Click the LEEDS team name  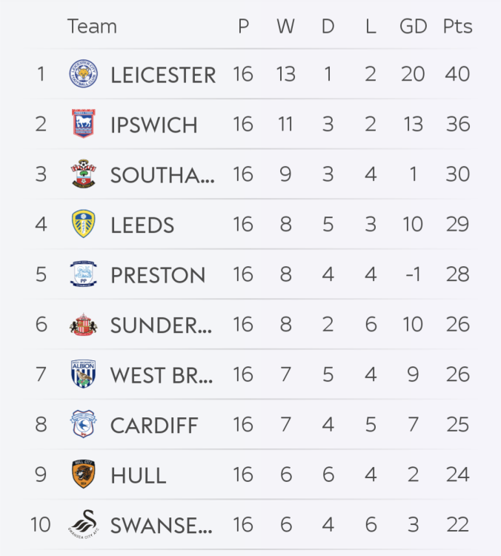click(x=142, y=225)
